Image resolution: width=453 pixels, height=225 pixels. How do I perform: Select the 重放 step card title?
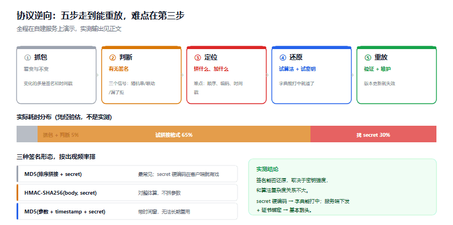click(381, 57)
